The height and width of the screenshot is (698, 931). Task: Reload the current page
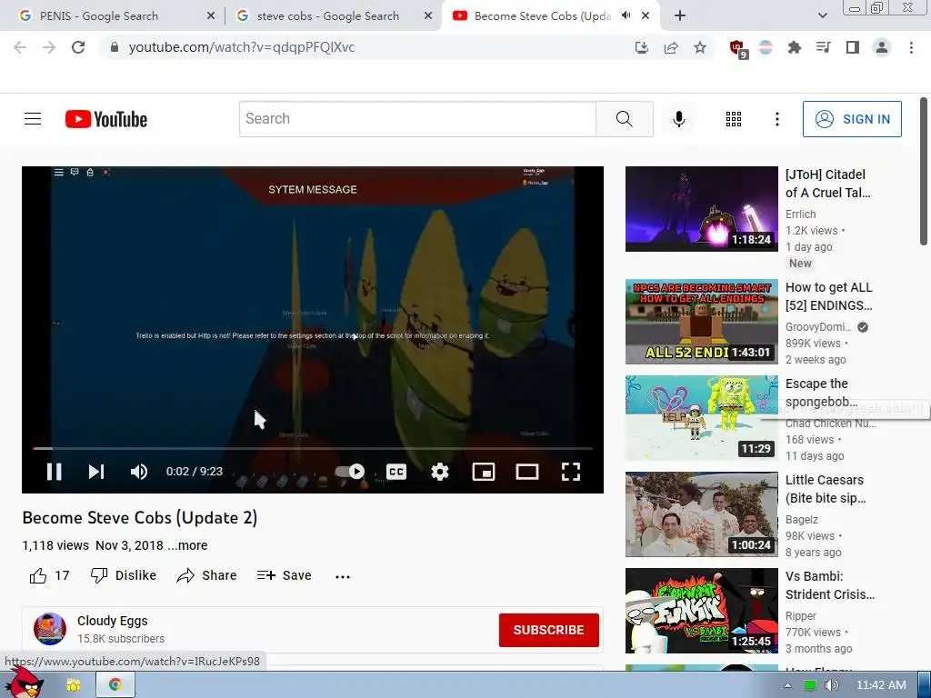click(x=78, y=47)
